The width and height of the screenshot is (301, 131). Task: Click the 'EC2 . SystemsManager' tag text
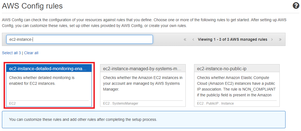[121, 103]
